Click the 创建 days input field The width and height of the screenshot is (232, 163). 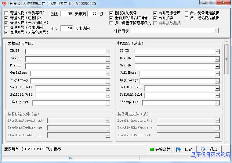(67, 14)
